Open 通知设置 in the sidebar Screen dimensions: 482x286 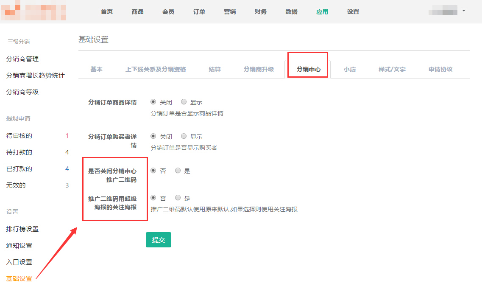(x=19, y=245)
